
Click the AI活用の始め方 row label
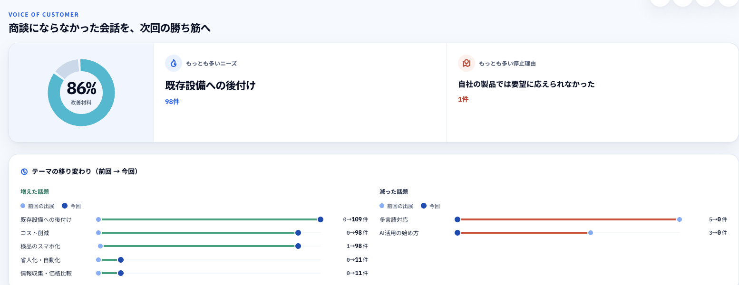pyautogui.click(x=399, y=233)
